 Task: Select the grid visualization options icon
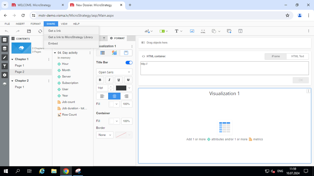click(x=102, y=53)
